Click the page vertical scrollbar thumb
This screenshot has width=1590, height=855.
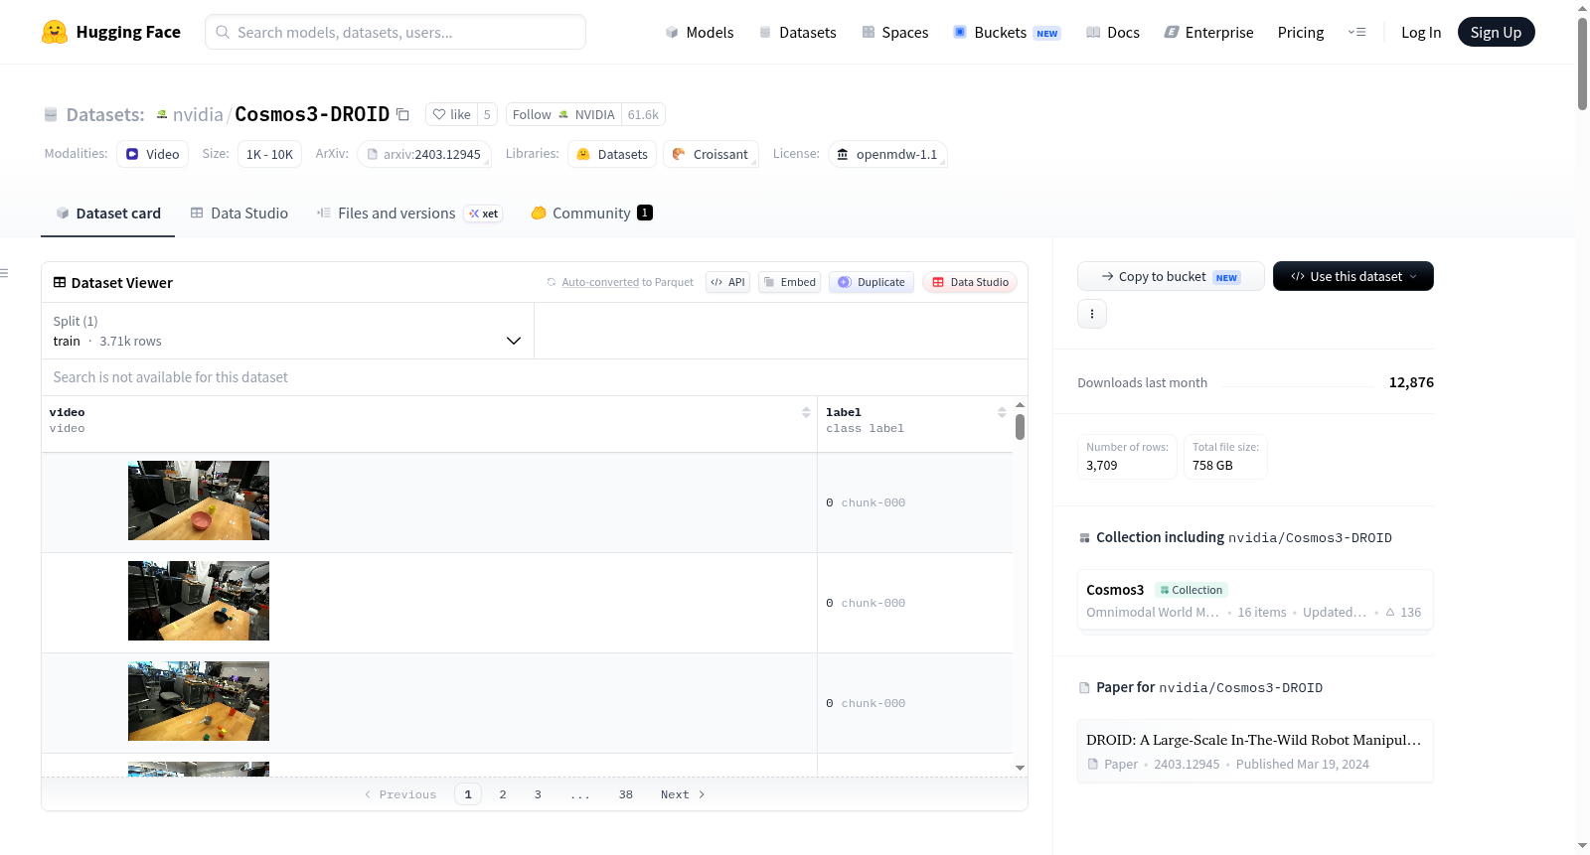tap(1582, 64)
